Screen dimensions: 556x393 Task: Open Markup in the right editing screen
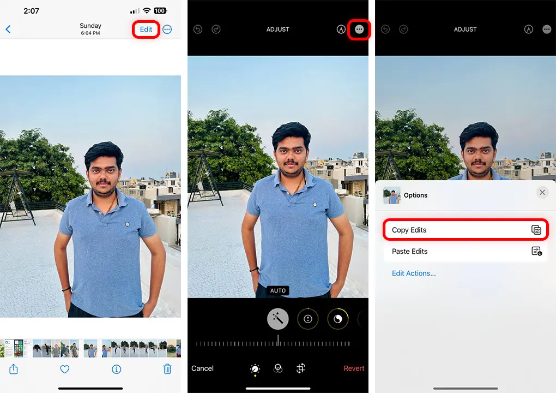point(529,29)
